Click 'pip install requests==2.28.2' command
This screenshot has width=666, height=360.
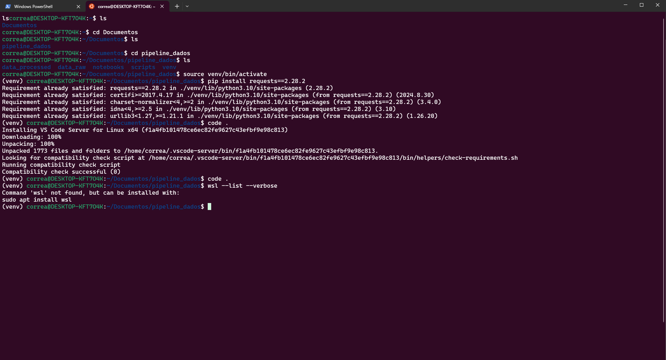257,81
